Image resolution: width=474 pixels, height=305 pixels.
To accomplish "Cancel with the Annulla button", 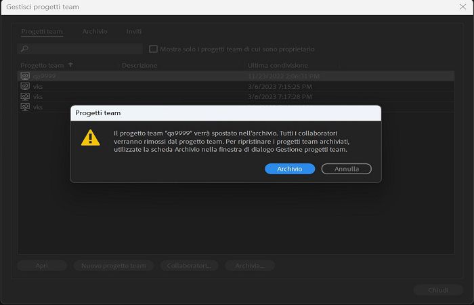I will (347, 169).
